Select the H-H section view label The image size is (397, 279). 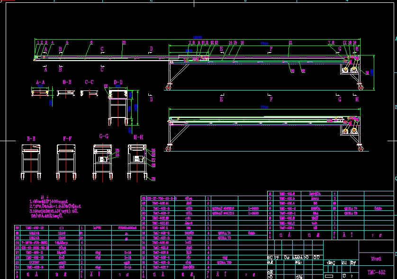(x=138, y=137)
